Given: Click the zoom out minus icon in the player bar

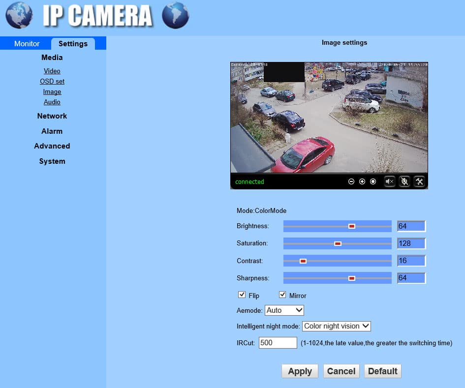Looking at the screenshot, I should click(351, 181).
